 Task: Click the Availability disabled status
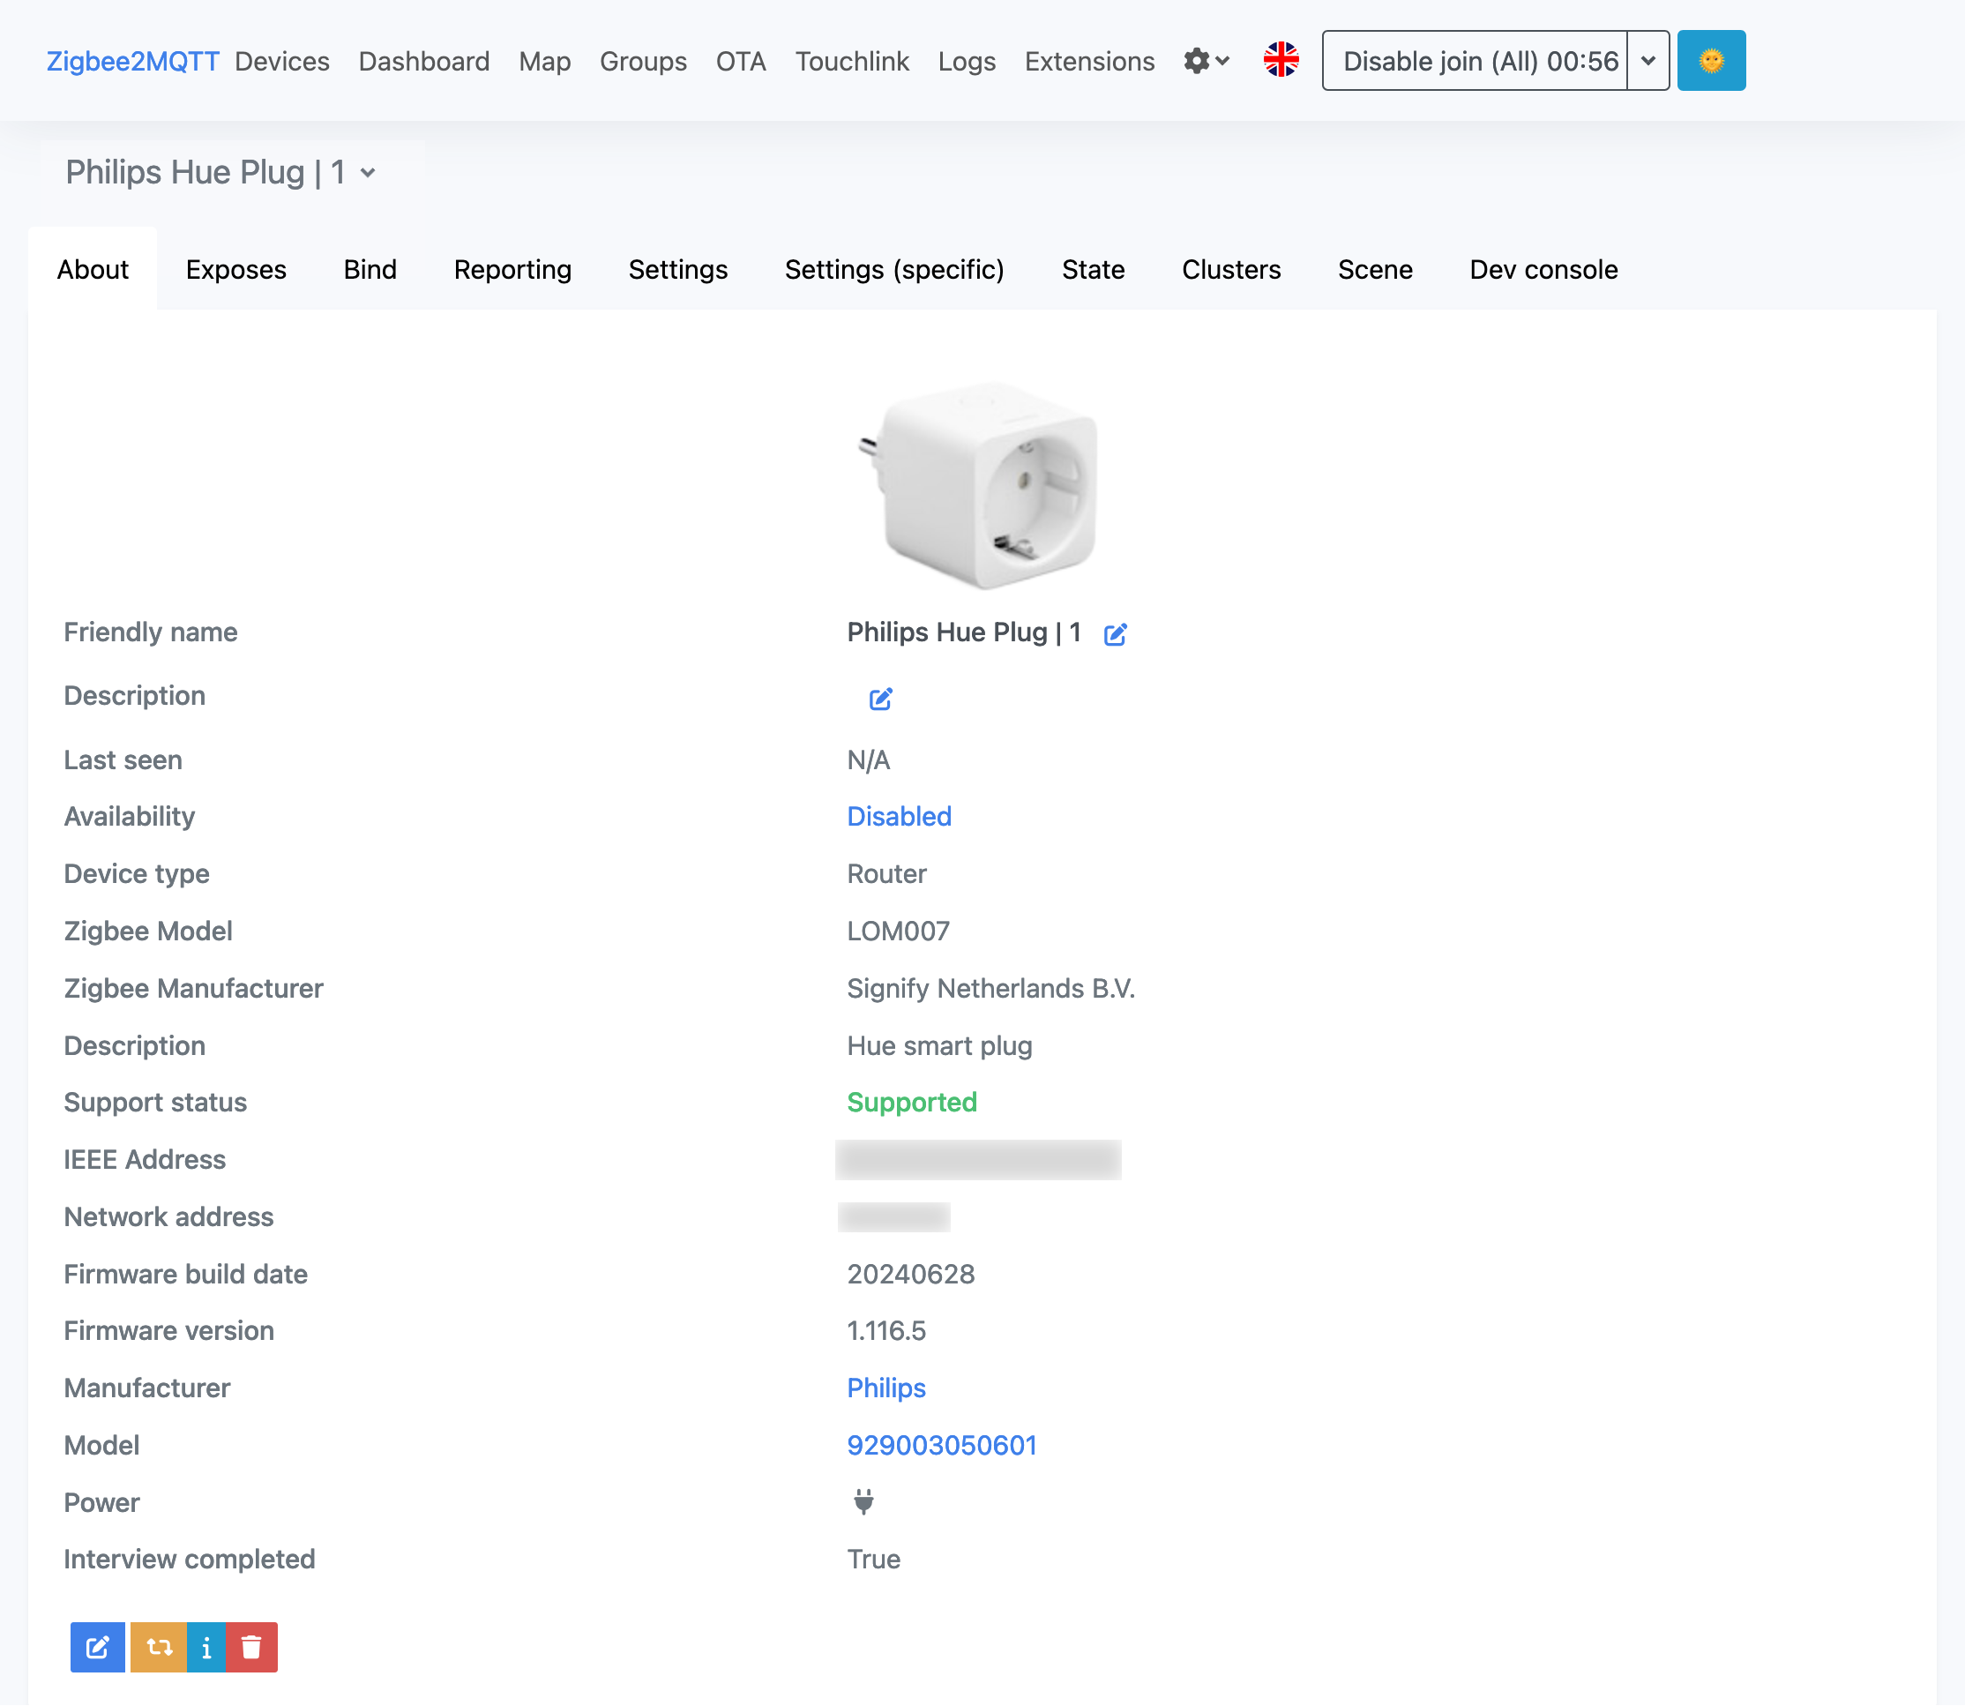899,815
